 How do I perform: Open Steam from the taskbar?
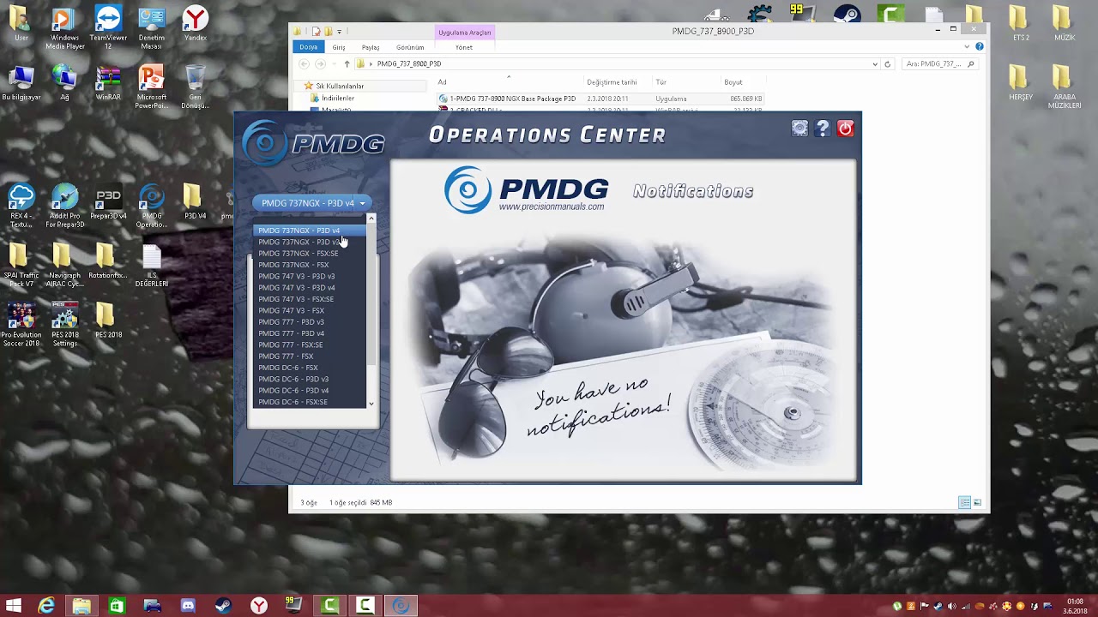coord(223,606)
